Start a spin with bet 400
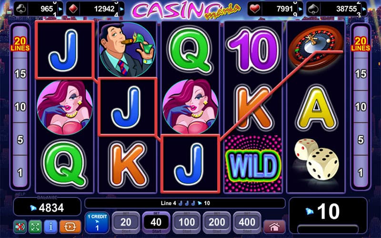Image resolution: width=381 pixels, height=238 pixels. coord(247,223)
